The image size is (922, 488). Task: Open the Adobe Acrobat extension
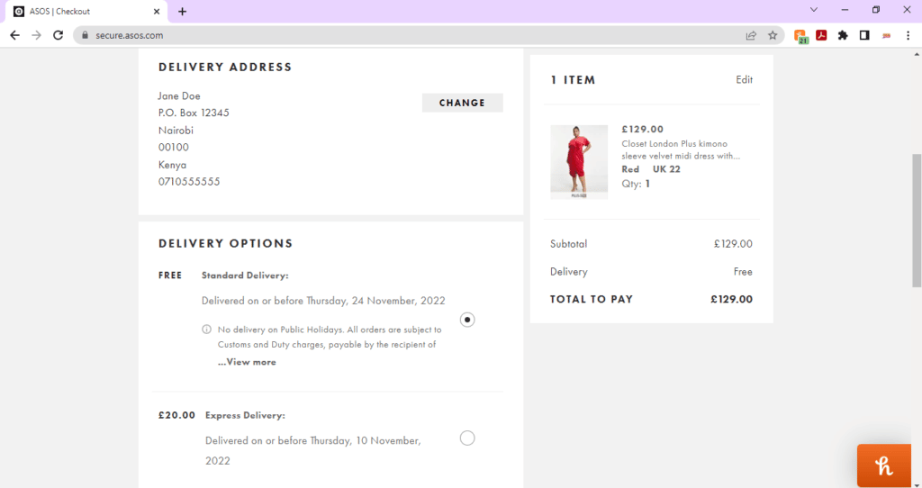(x=821, y=35)
